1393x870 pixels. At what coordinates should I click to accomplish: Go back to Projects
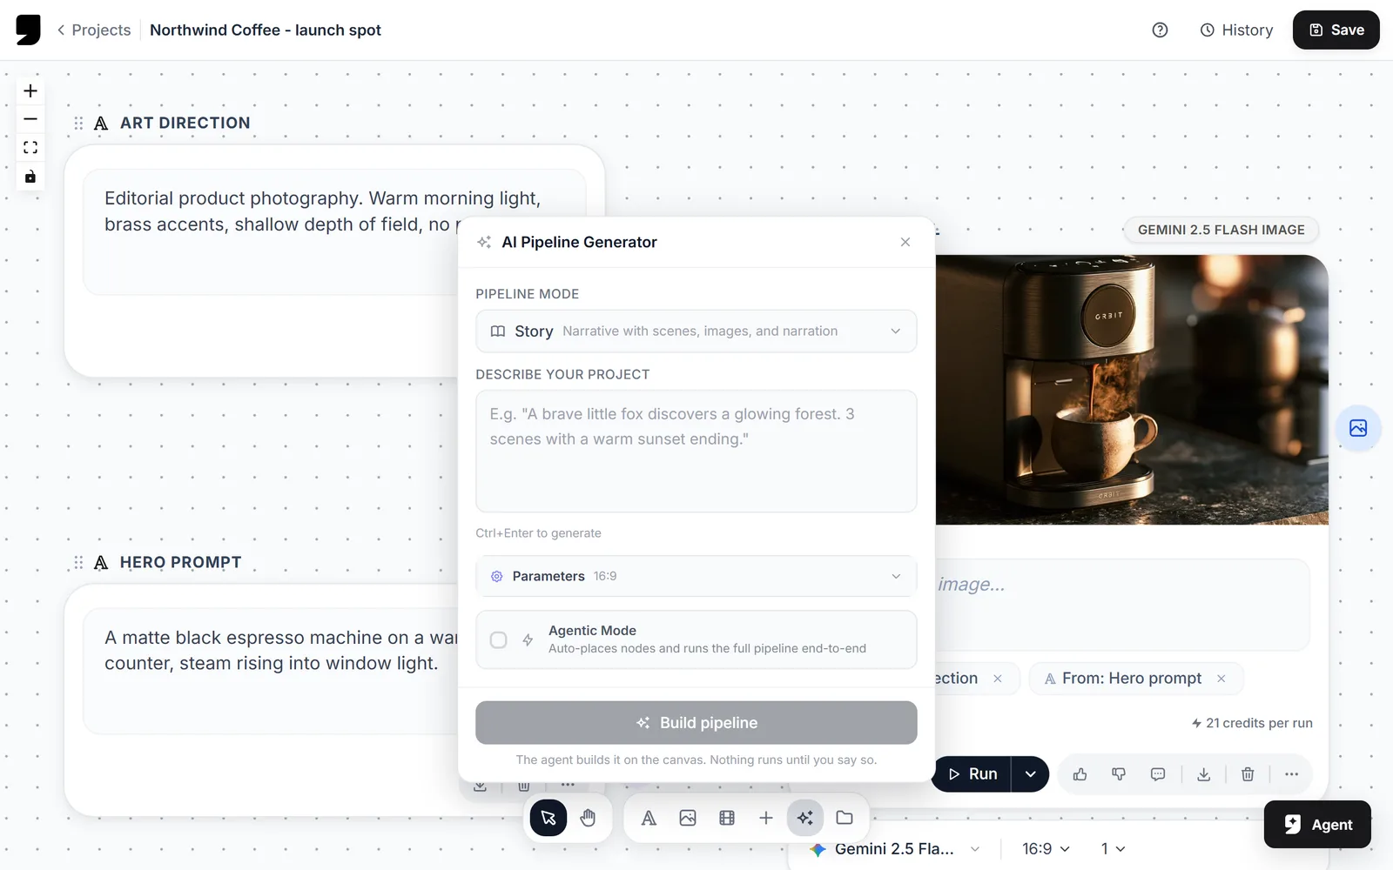(x=94, y=30)
